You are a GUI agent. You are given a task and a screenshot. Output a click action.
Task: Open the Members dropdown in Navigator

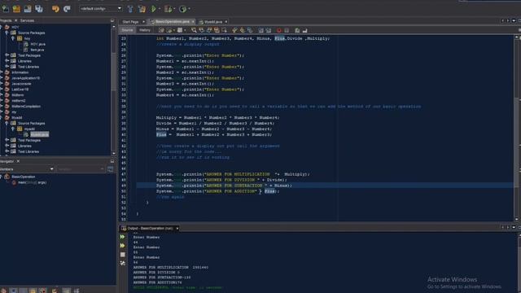coord(27,169)
